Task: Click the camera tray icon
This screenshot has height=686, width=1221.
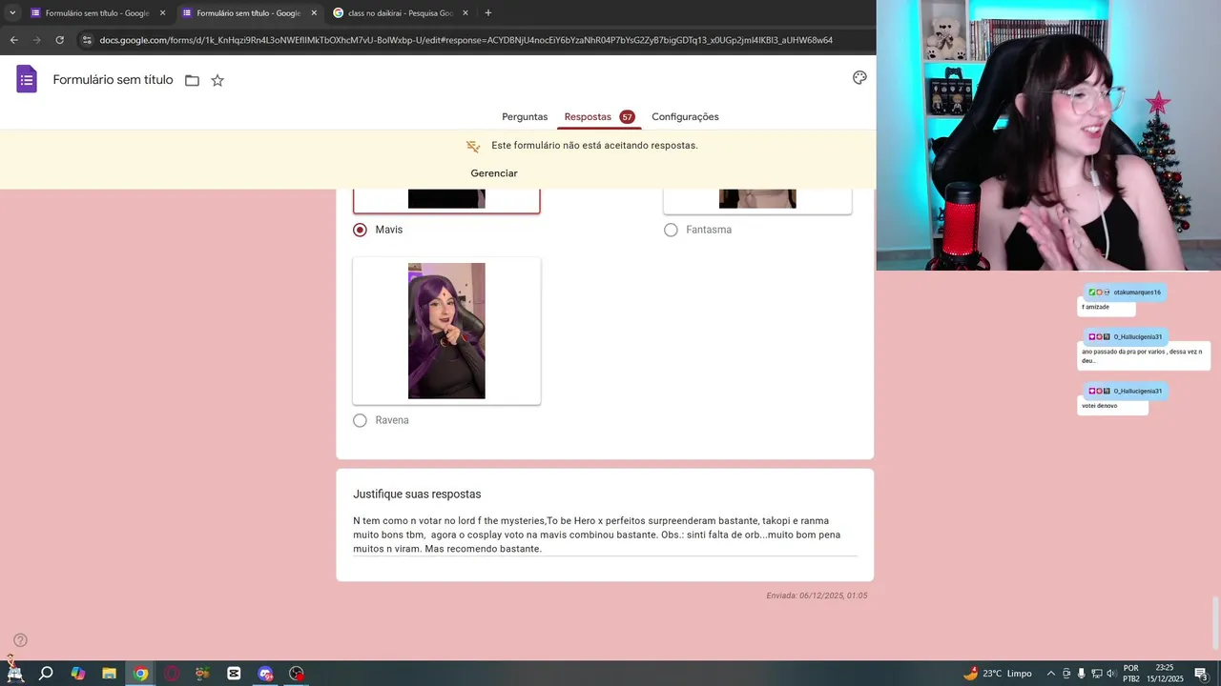Action: pos(1066,674)
